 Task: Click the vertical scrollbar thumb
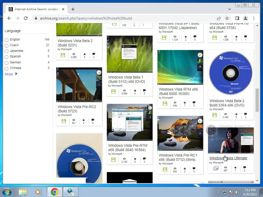(x=257, y=100)
